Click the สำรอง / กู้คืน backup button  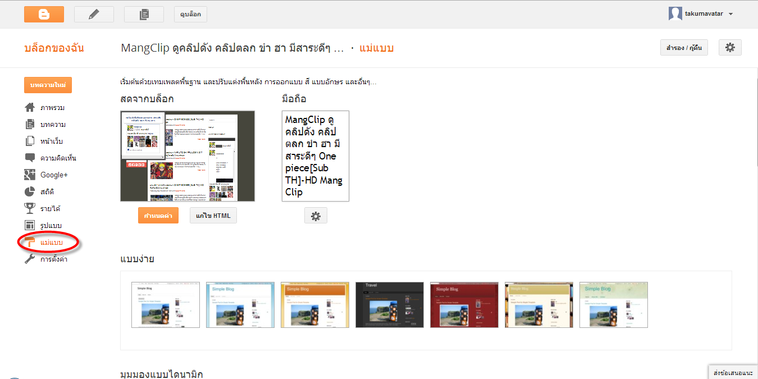point(684,48)
